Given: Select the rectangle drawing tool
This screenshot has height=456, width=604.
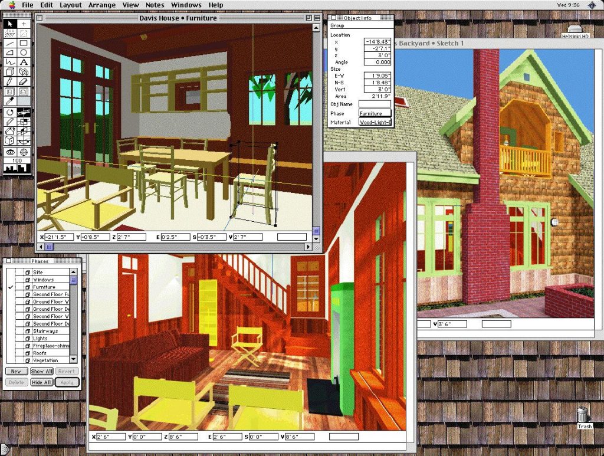Looking at the screenshot, I should point(24,43).
